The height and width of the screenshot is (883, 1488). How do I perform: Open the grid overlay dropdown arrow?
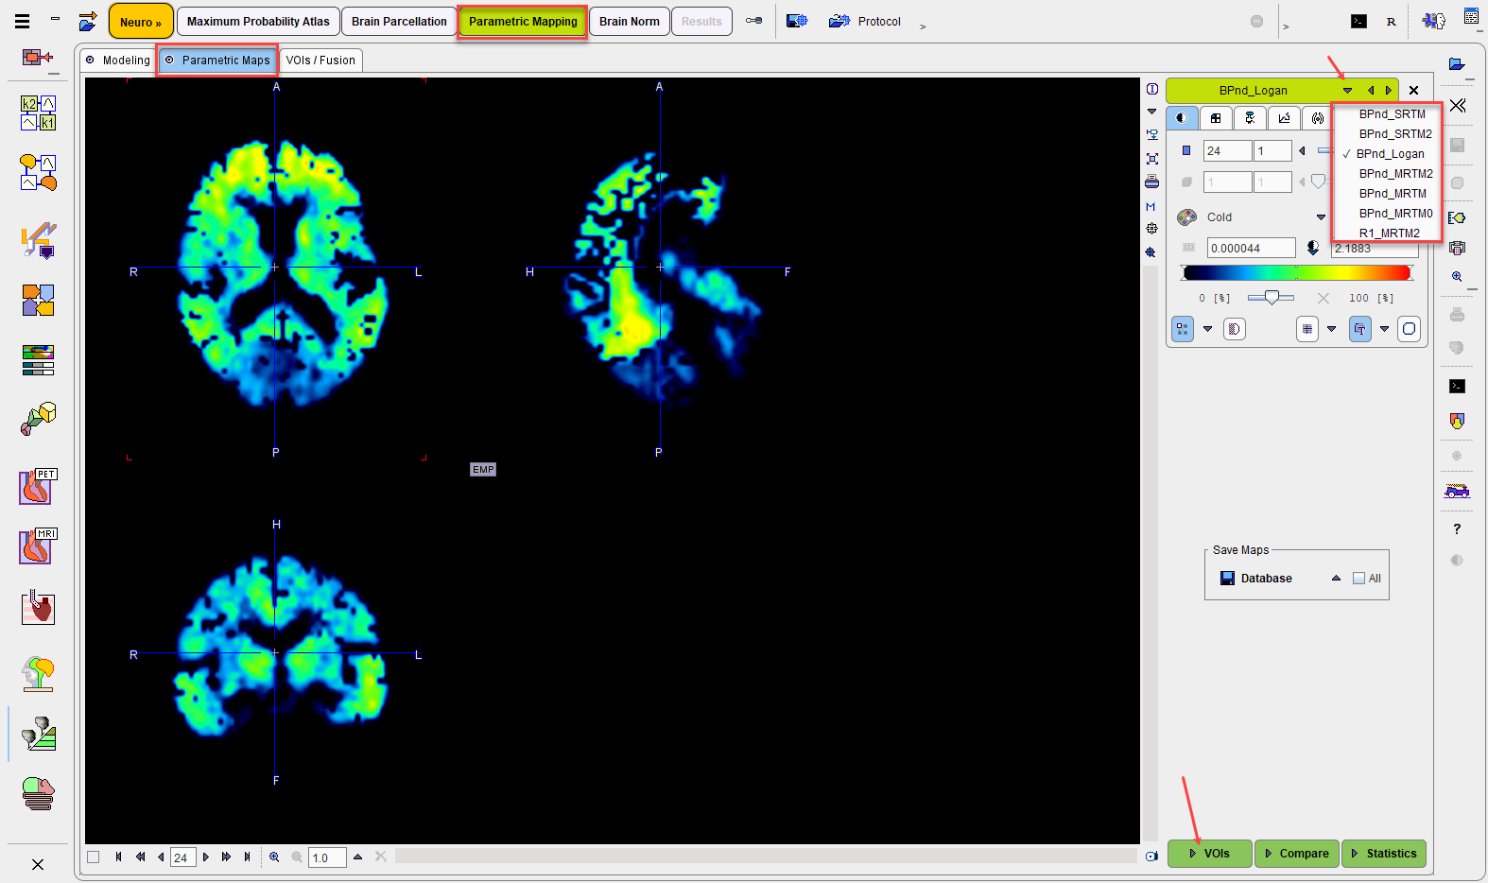pyautogui.click(x=1331, y=329)
